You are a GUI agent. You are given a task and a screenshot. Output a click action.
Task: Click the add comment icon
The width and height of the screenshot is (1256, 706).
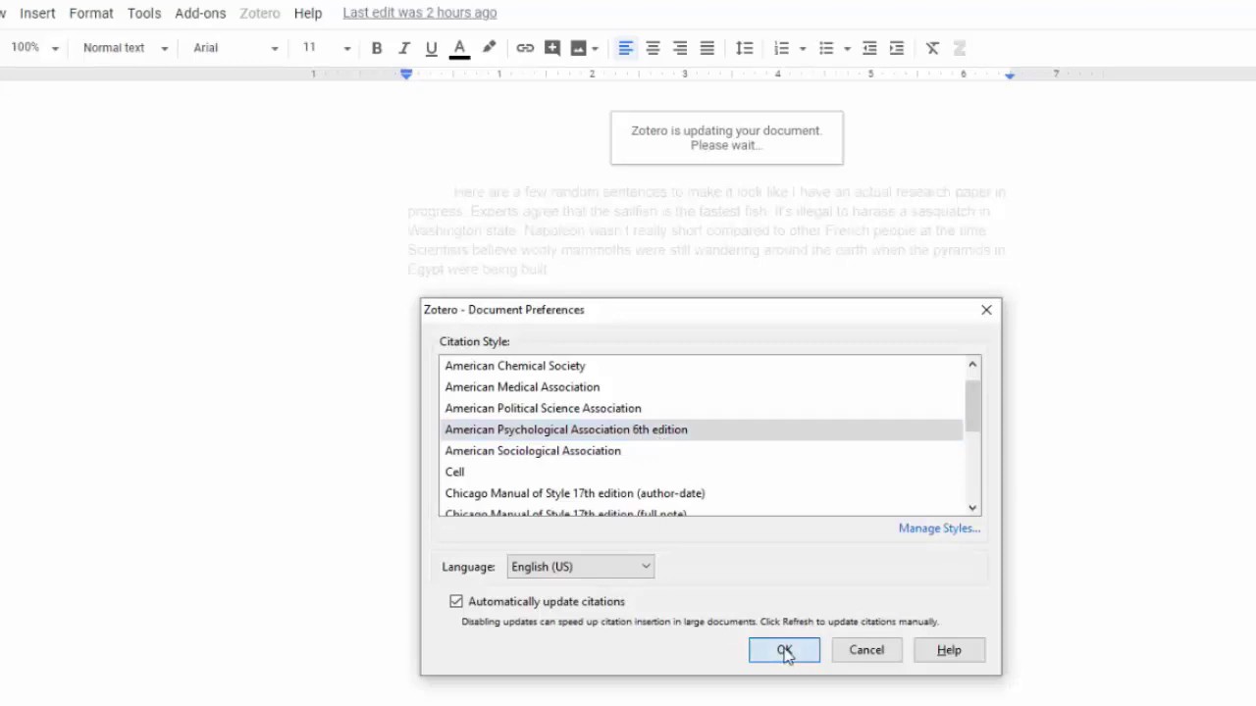(x=552, y=48)
